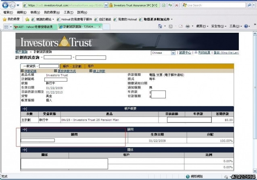Open the 檔案(F) menu

[x=8, y=12]
